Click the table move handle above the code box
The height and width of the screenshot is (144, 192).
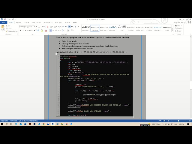(56, 54)
